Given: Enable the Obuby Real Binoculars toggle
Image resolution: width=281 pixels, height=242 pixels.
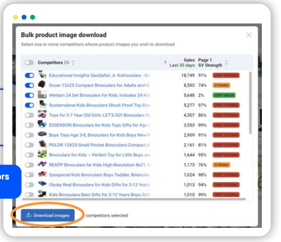Looking at the screenshot, I should pyautogui.click(x=30, y=185).
